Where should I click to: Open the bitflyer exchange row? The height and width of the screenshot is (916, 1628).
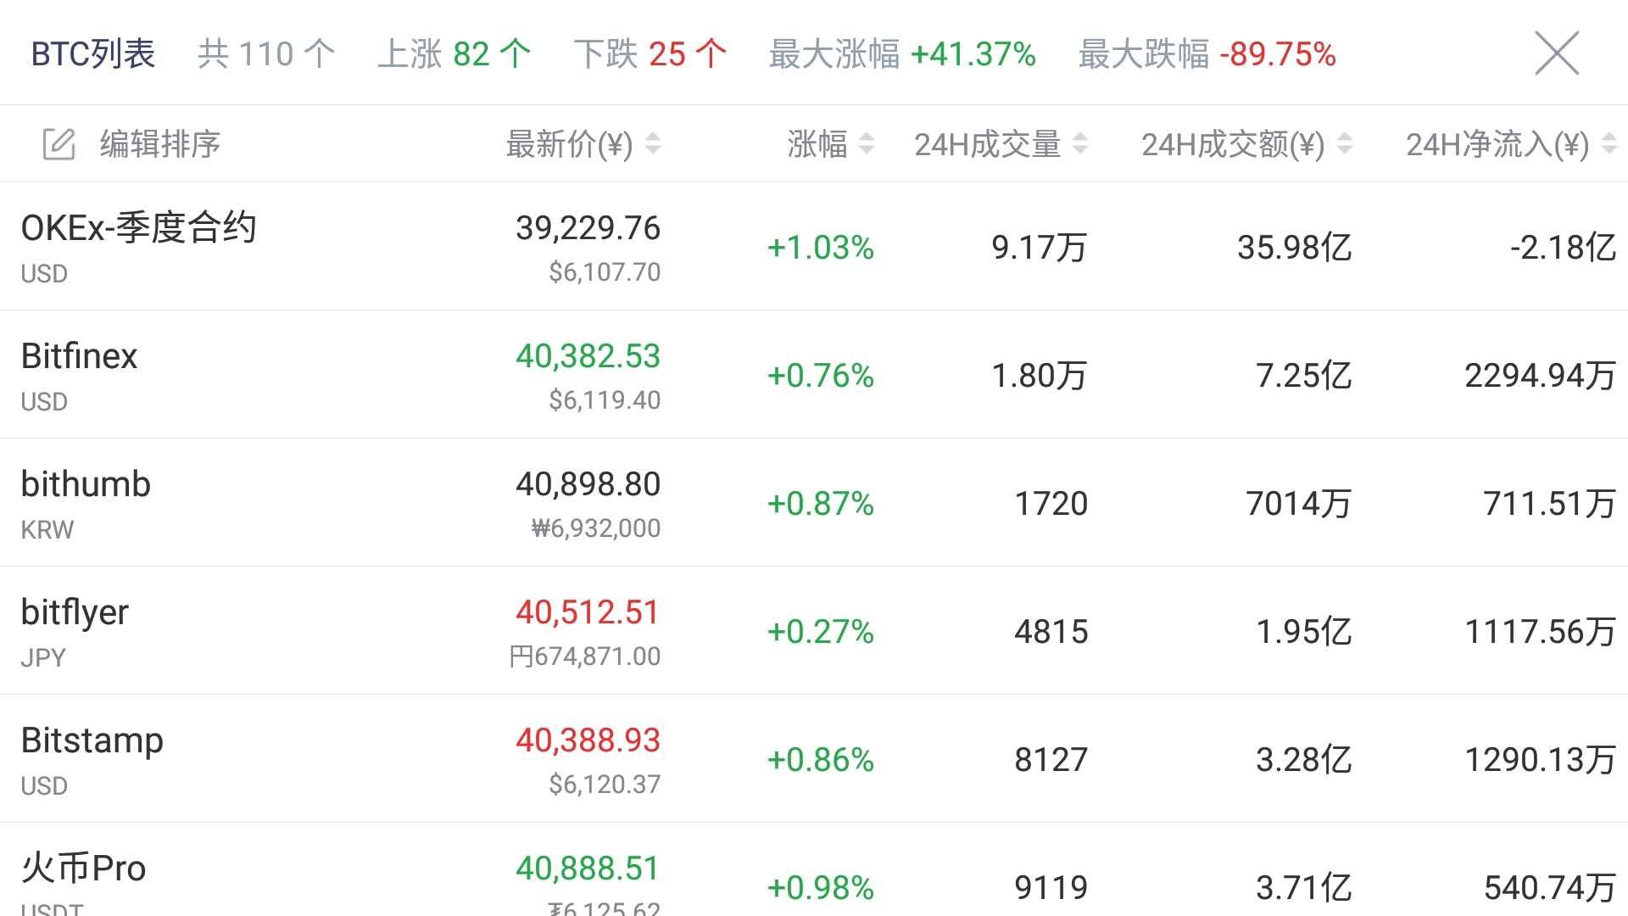tap(814, 630)
